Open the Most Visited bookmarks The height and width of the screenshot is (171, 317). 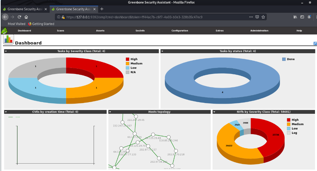click(x=17, y=24)
